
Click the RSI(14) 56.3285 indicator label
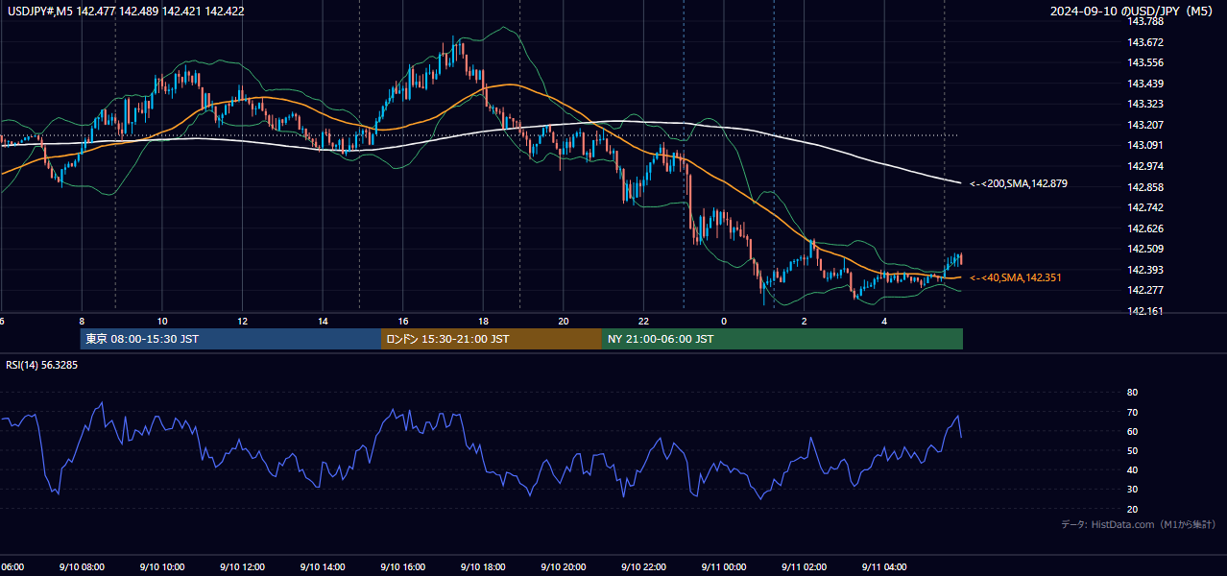click(42, 365)
